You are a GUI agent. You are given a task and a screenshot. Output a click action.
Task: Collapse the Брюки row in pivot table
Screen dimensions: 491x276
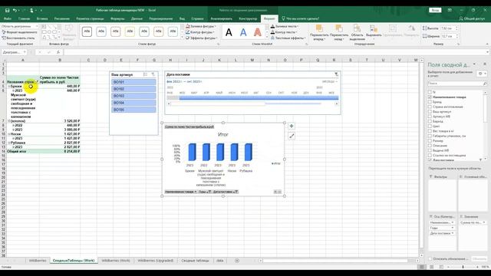(8, 86)
